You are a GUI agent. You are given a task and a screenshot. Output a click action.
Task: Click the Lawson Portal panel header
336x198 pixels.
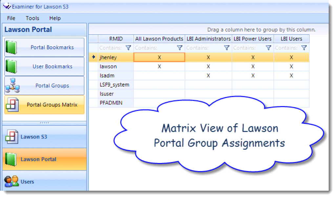(44, 29)
